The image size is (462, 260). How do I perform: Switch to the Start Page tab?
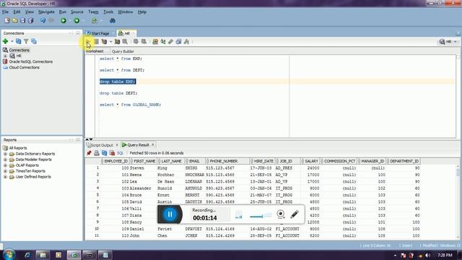click(x=100, y=33)
